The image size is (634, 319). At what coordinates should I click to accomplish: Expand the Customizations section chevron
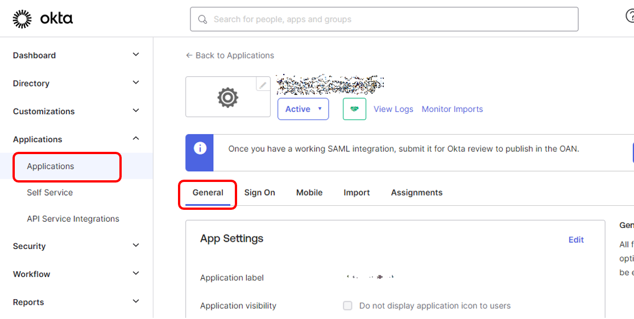[x=136, y=110]
